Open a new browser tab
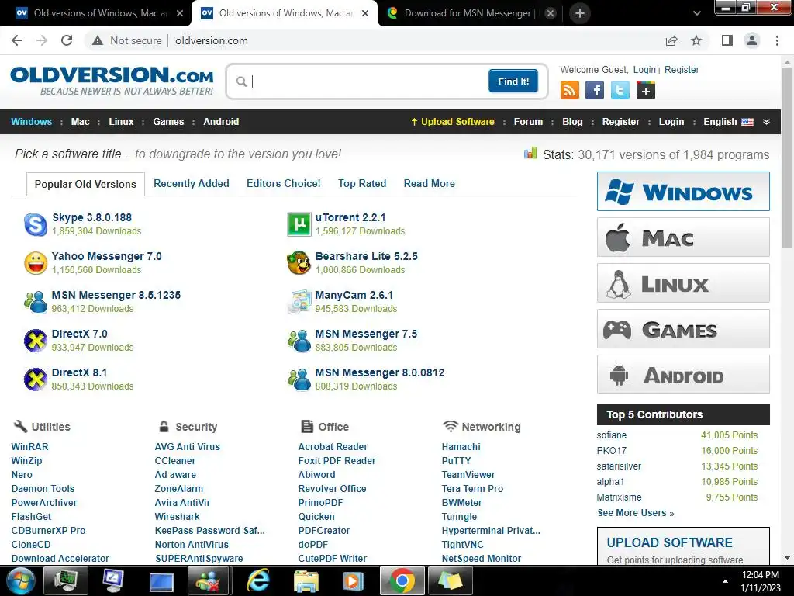 (580, 13)
